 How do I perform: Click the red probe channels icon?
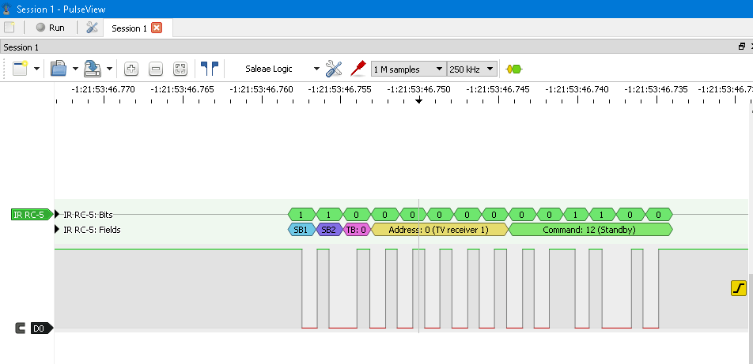tap(358, 69)
